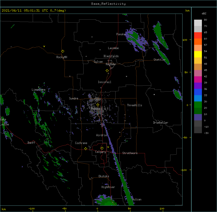Pick the red 65-60 dBZ legend swatch

point(198,36)
